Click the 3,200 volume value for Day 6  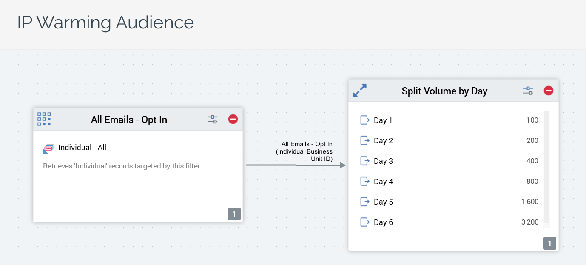[x=529, y=222]
